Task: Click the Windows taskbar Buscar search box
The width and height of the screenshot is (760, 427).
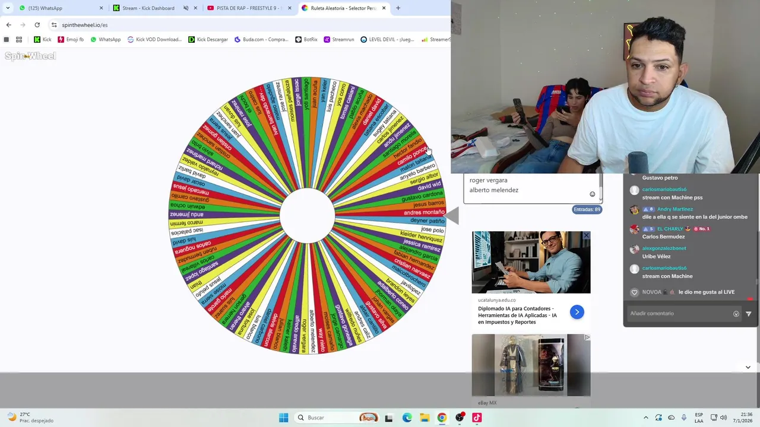Action: click(337, 418)
